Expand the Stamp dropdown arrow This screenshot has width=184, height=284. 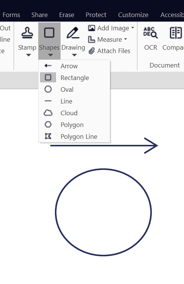28,55
